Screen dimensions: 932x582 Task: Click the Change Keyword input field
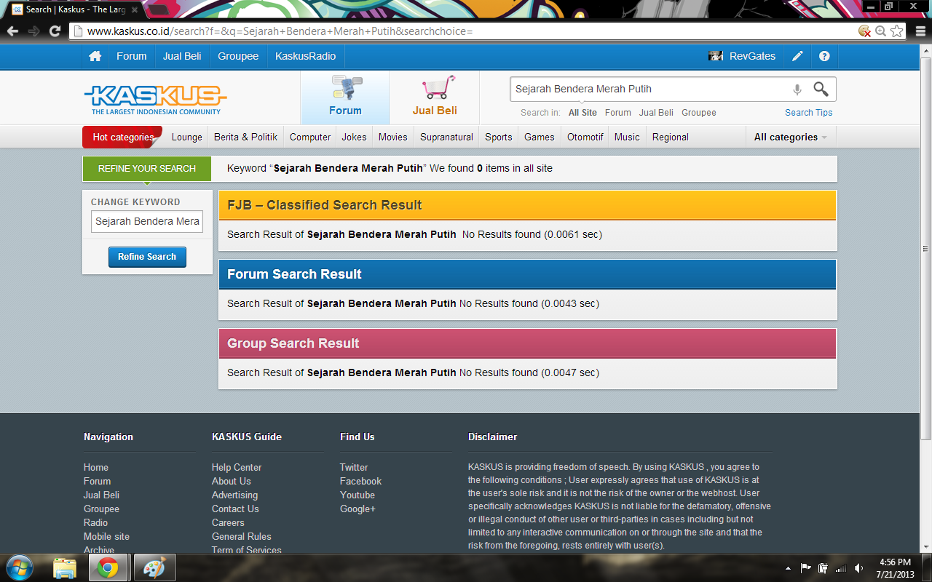click(147, 221)
